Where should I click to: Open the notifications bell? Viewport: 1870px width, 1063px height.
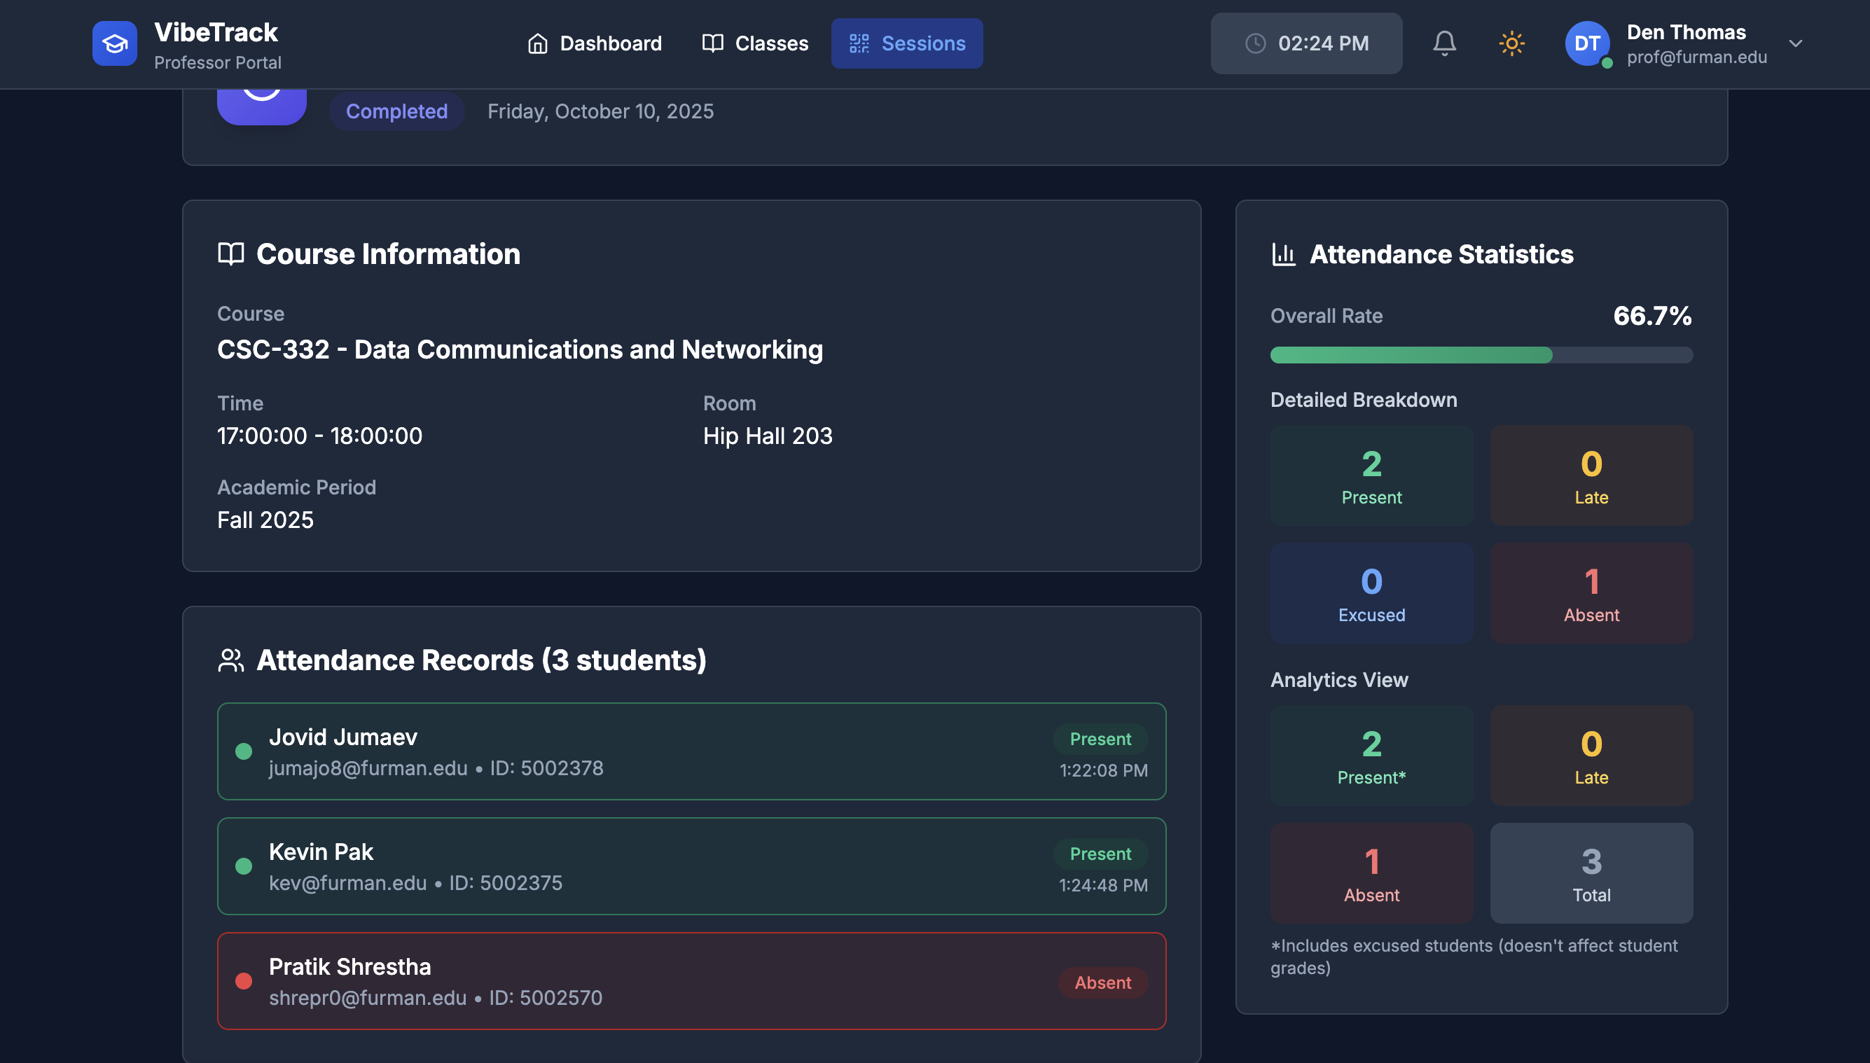click(1443, 43)
